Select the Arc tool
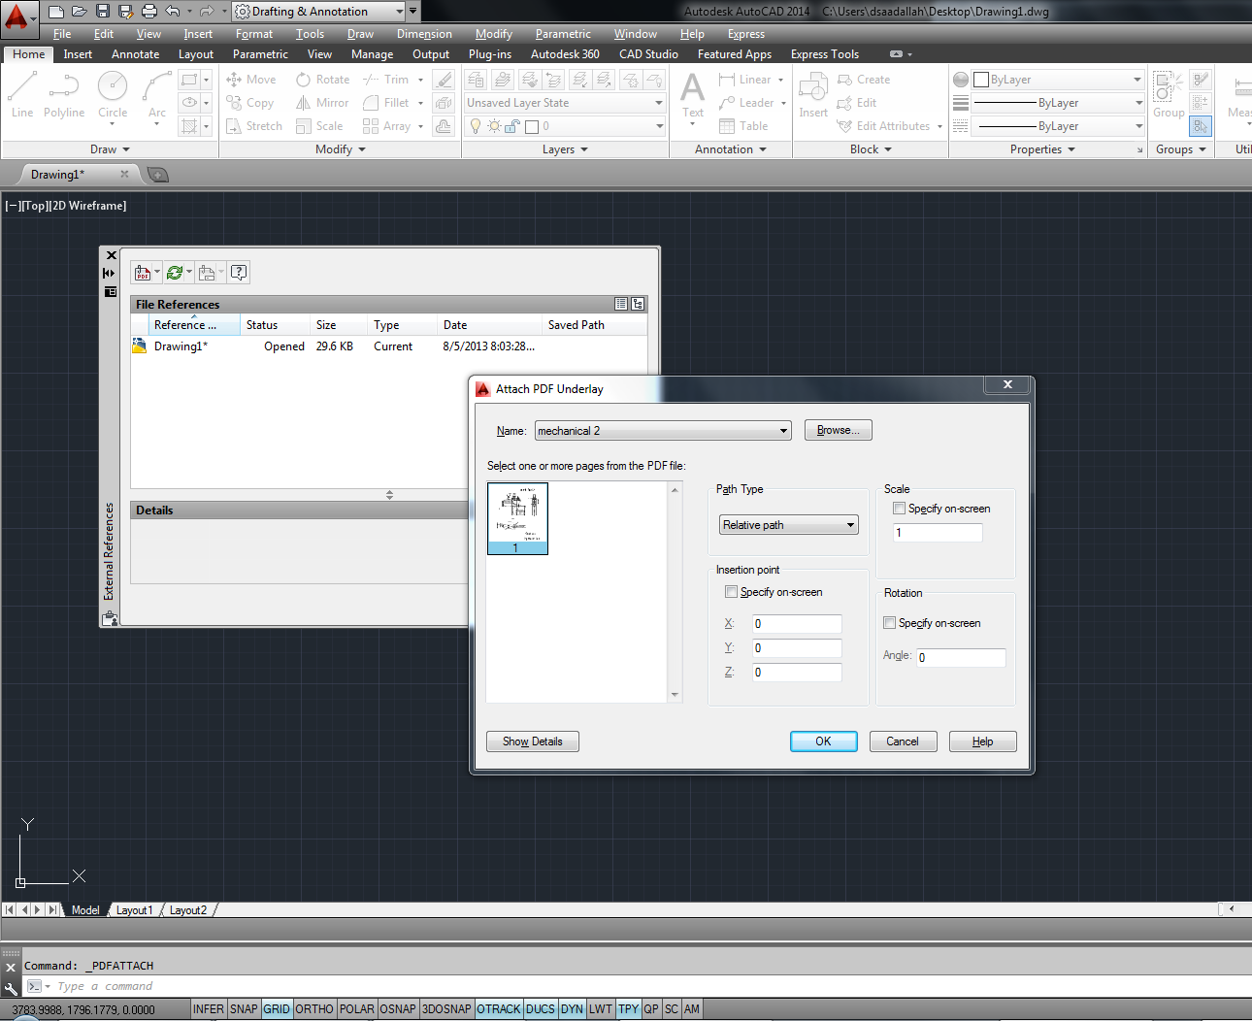This screenshot has height=1021, width=1252. coord(156,95)
